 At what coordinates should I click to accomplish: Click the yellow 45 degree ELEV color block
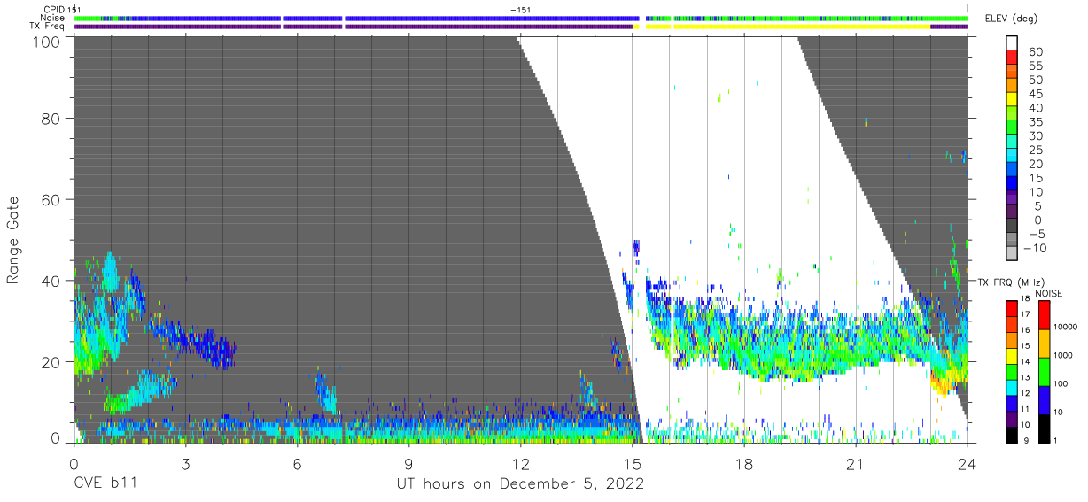tap(1011, 99)
